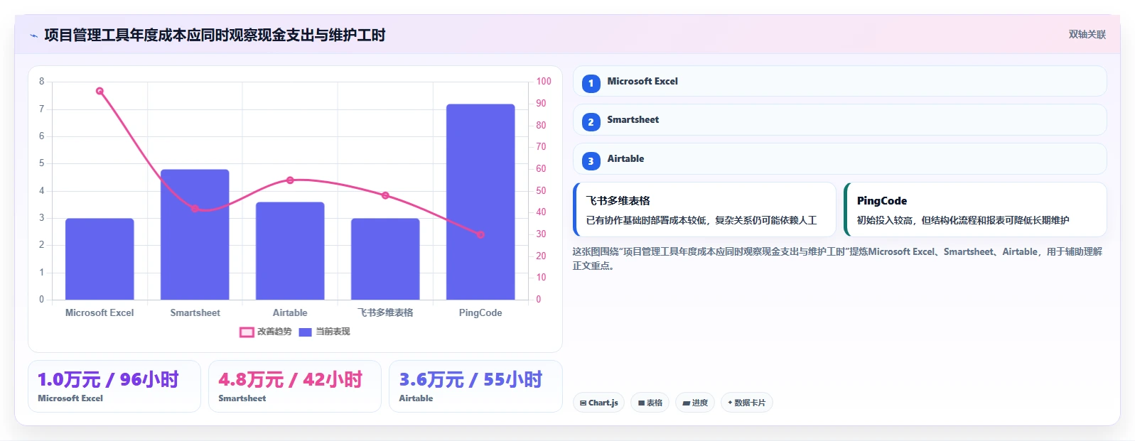Click the 双轴关联 label in the header
The image size is (1135, 441).
[1087, 34]
